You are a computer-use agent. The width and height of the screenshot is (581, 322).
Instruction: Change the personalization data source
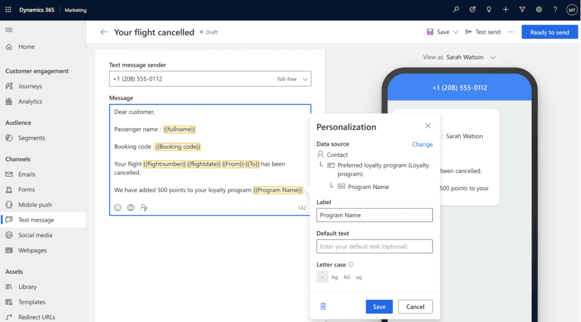pyautogui.click(x=422, y=144)
